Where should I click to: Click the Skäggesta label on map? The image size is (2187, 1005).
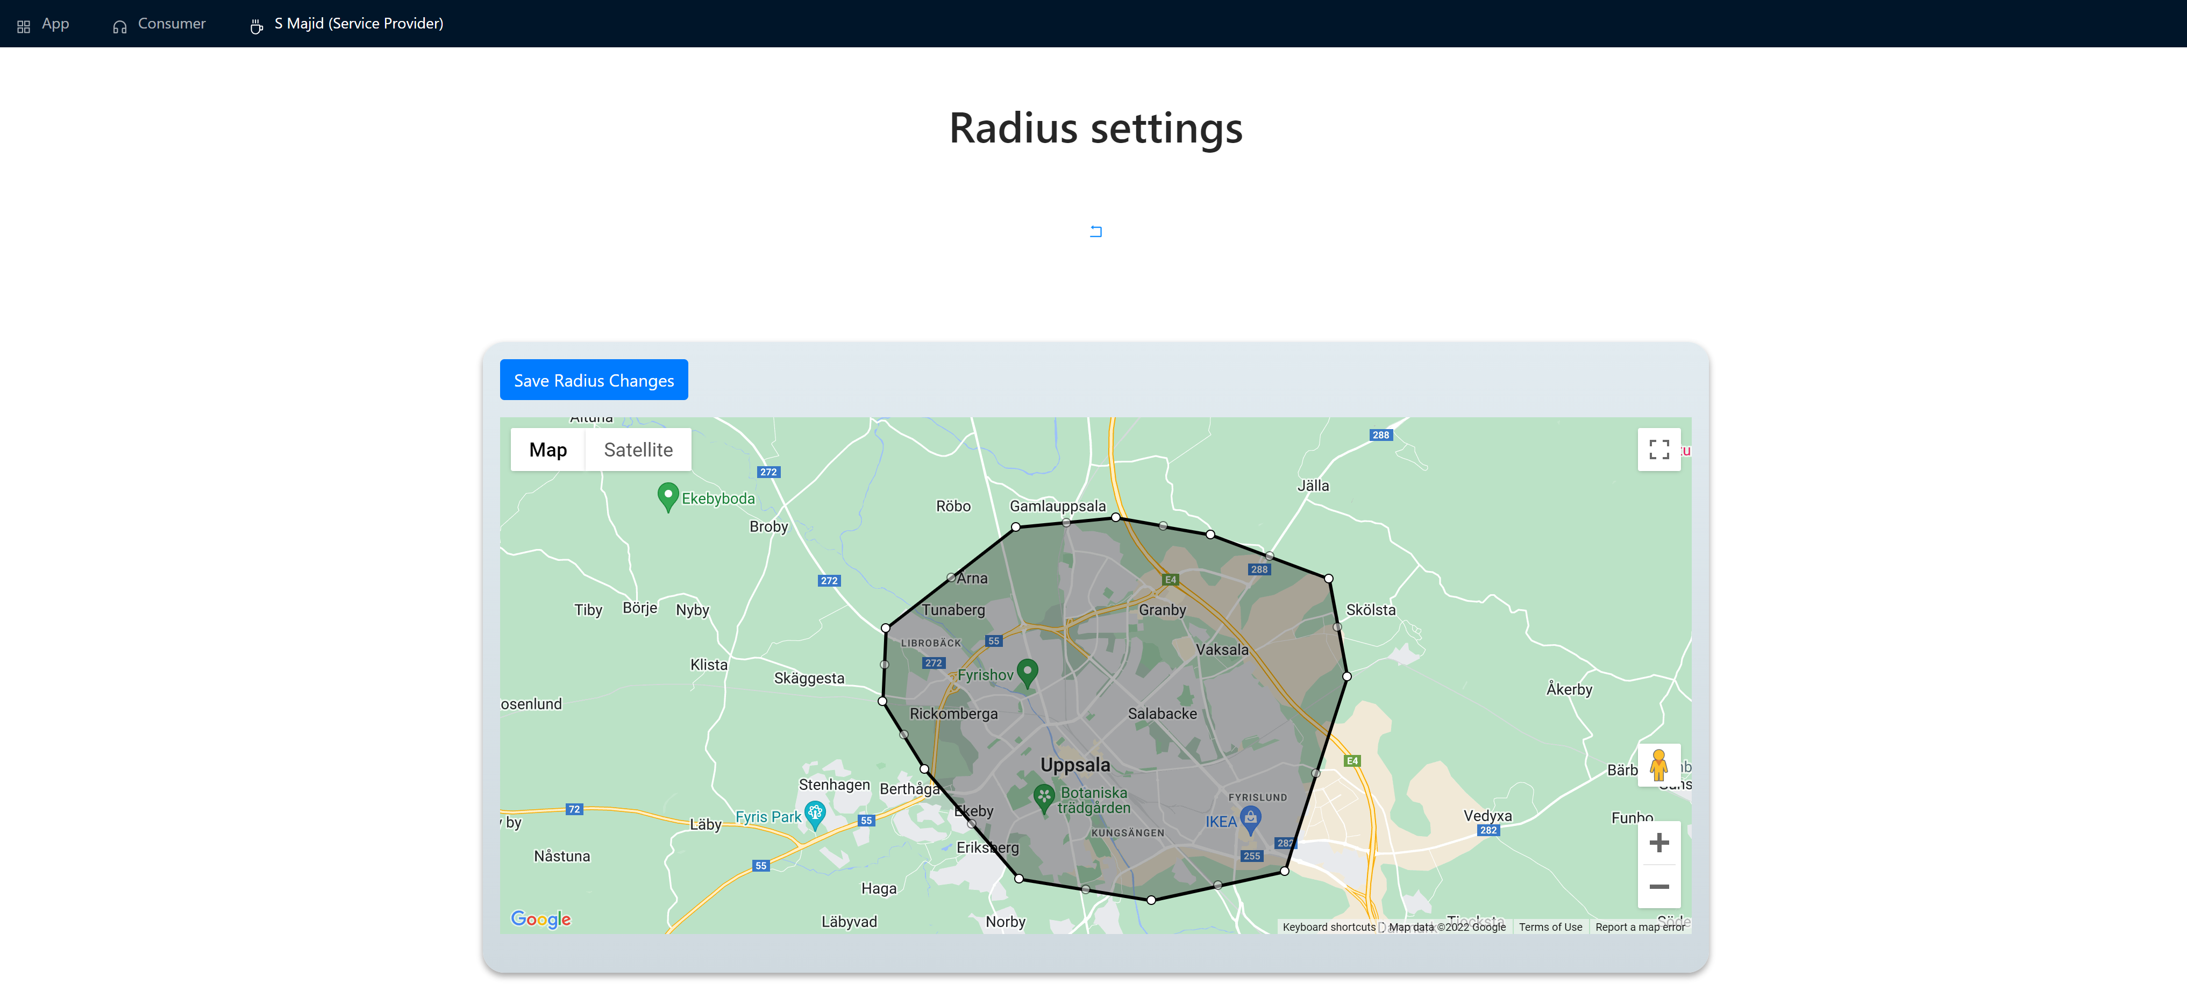click(x=809, y=678)
